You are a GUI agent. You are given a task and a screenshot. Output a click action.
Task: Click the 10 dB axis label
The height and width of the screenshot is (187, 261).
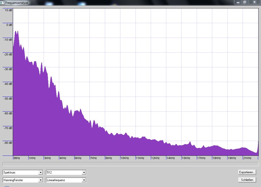(x=8, y=10)
